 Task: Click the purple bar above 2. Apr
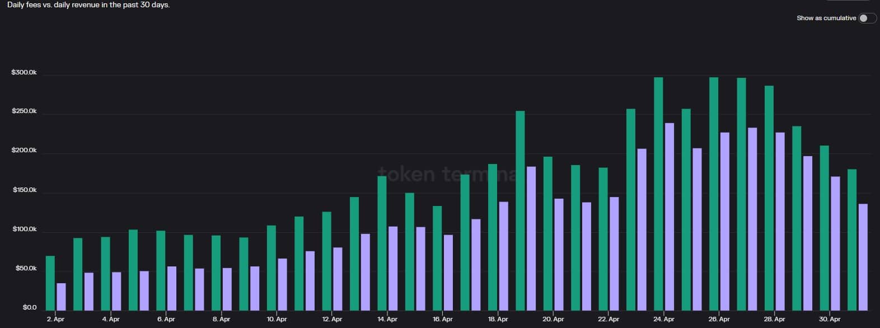click(61, 297)
